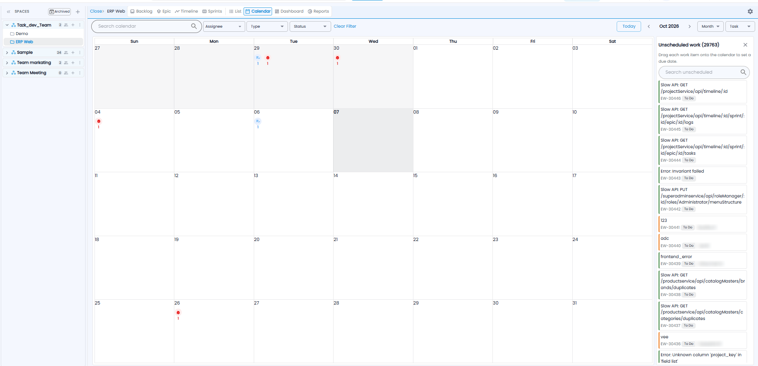Screen dimensions: 758x366
Task: Open the members icon for the Sample space
Action: point(66,53)
